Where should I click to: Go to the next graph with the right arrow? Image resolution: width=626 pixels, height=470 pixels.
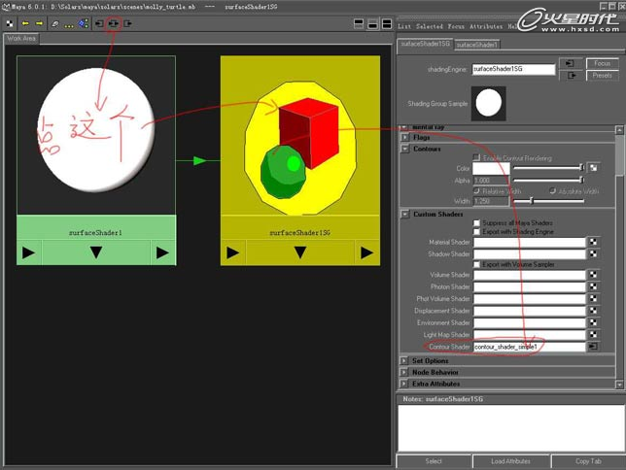[x=39, y=24]
